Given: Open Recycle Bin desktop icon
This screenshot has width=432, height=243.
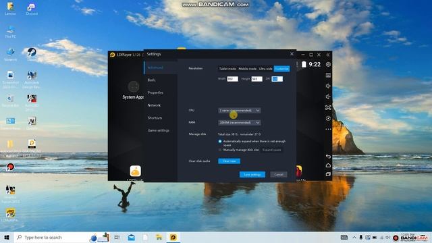Looking at the screenshot, I should click(x=10, y=101).
